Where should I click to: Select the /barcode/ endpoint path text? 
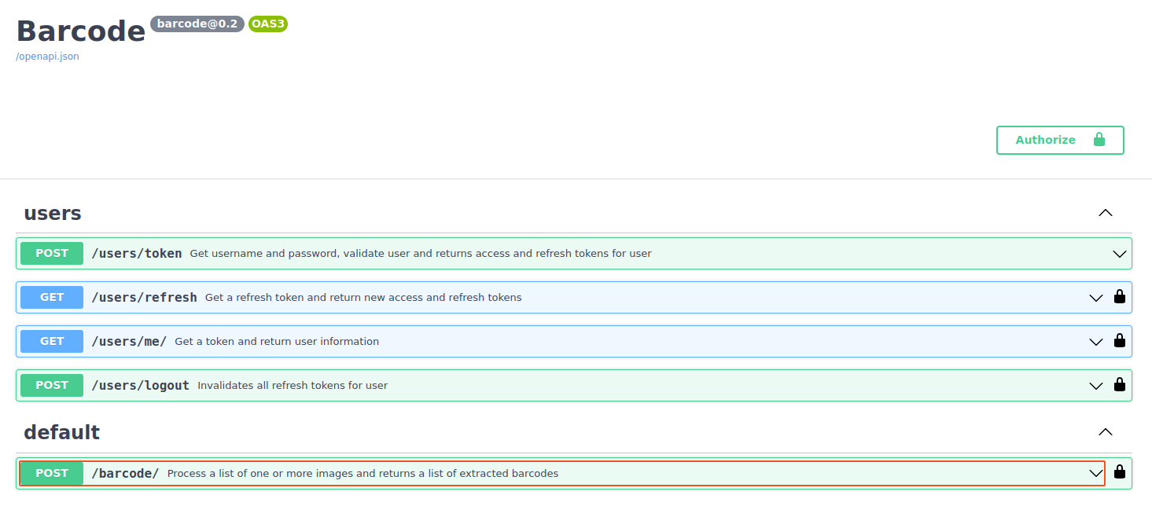click(126, 473)
